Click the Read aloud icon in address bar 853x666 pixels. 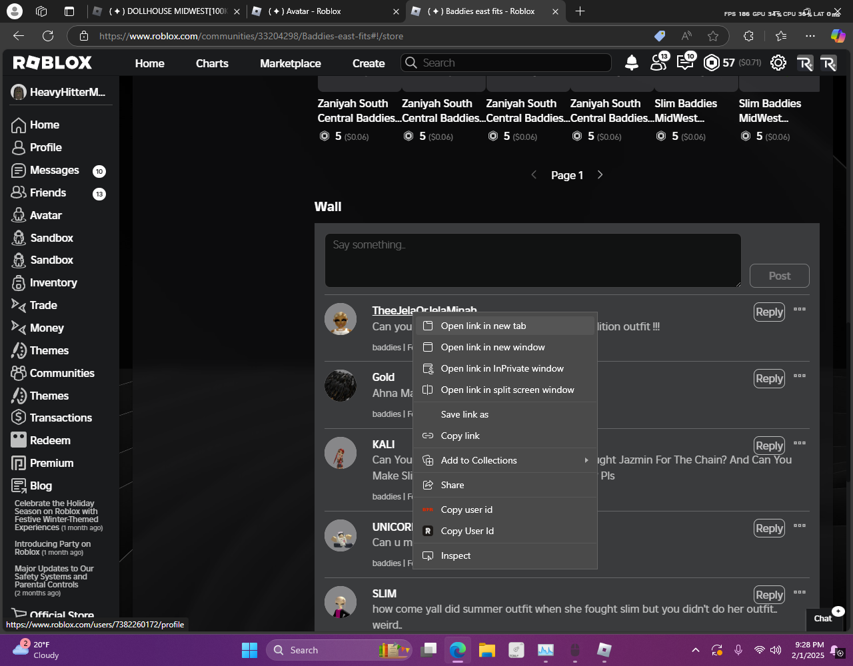(x=686, y=36)
